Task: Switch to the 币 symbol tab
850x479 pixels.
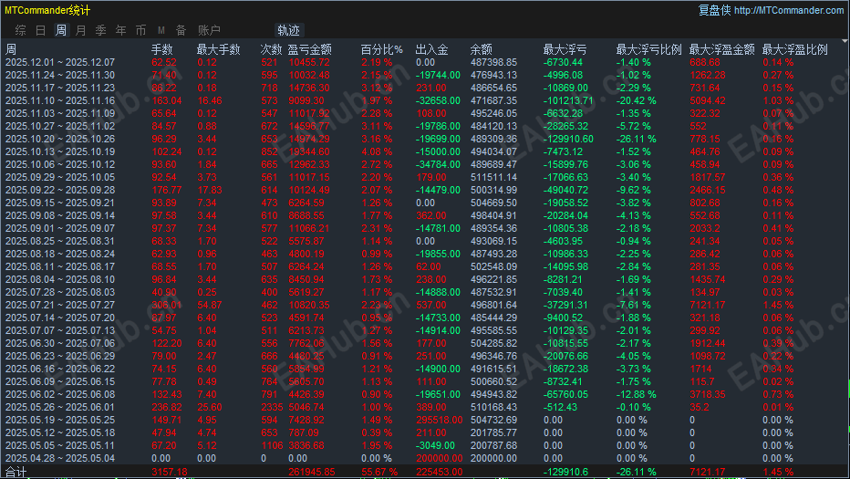Action: tap(141, 30)
